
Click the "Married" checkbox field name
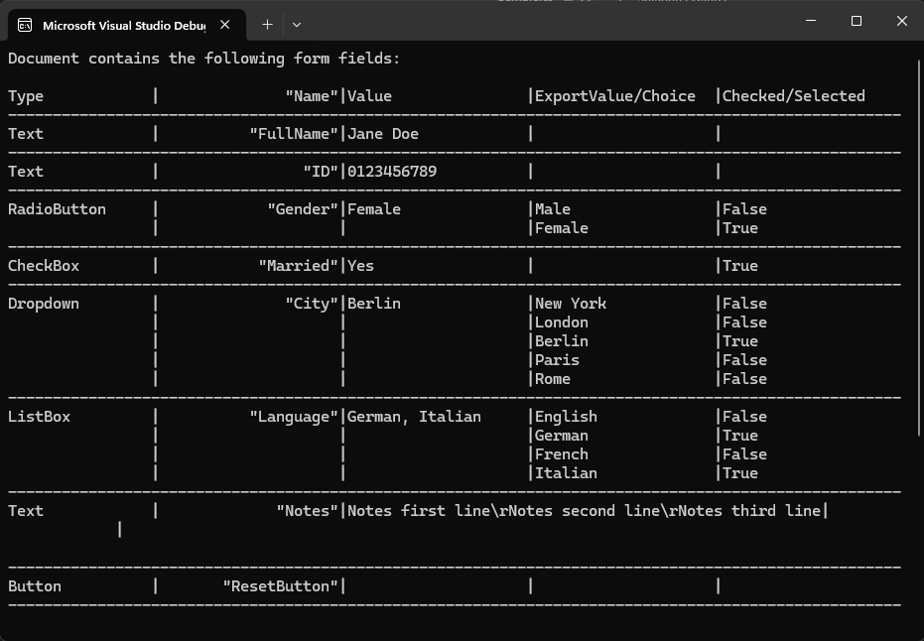[299, 266]
